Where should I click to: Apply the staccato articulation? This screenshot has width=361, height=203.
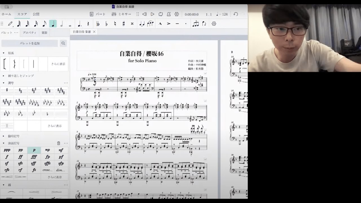click(x=186, y=24)
